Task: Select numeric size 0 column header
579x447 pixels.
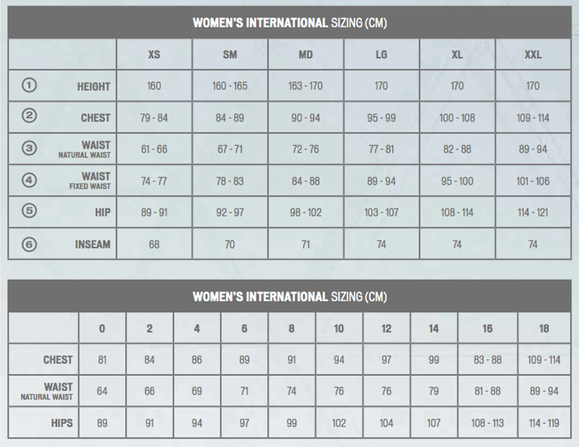Action: coord(102,329)
